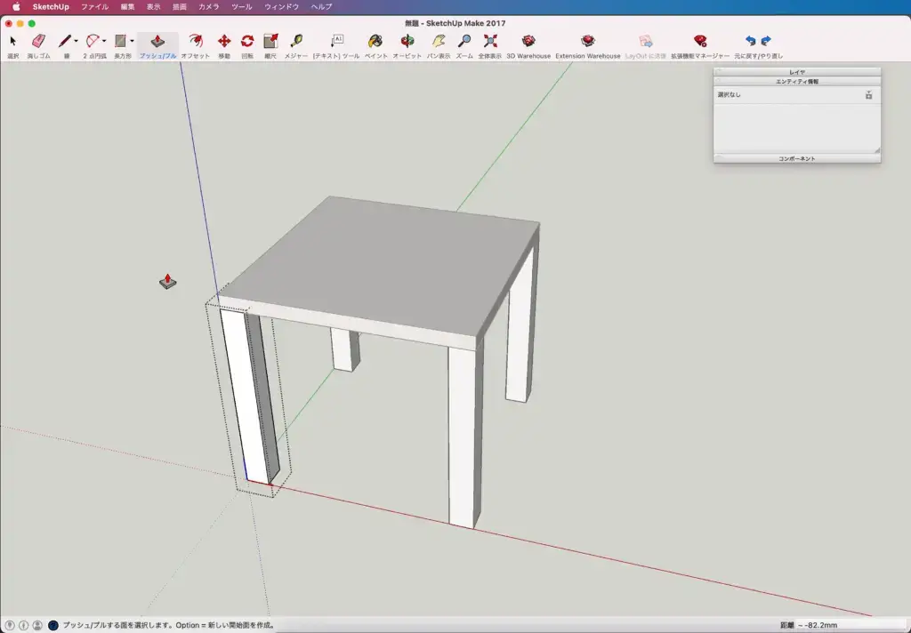Click the front-right table leg
This screenshot has width=911, height=633.
(x=464, y=436)
